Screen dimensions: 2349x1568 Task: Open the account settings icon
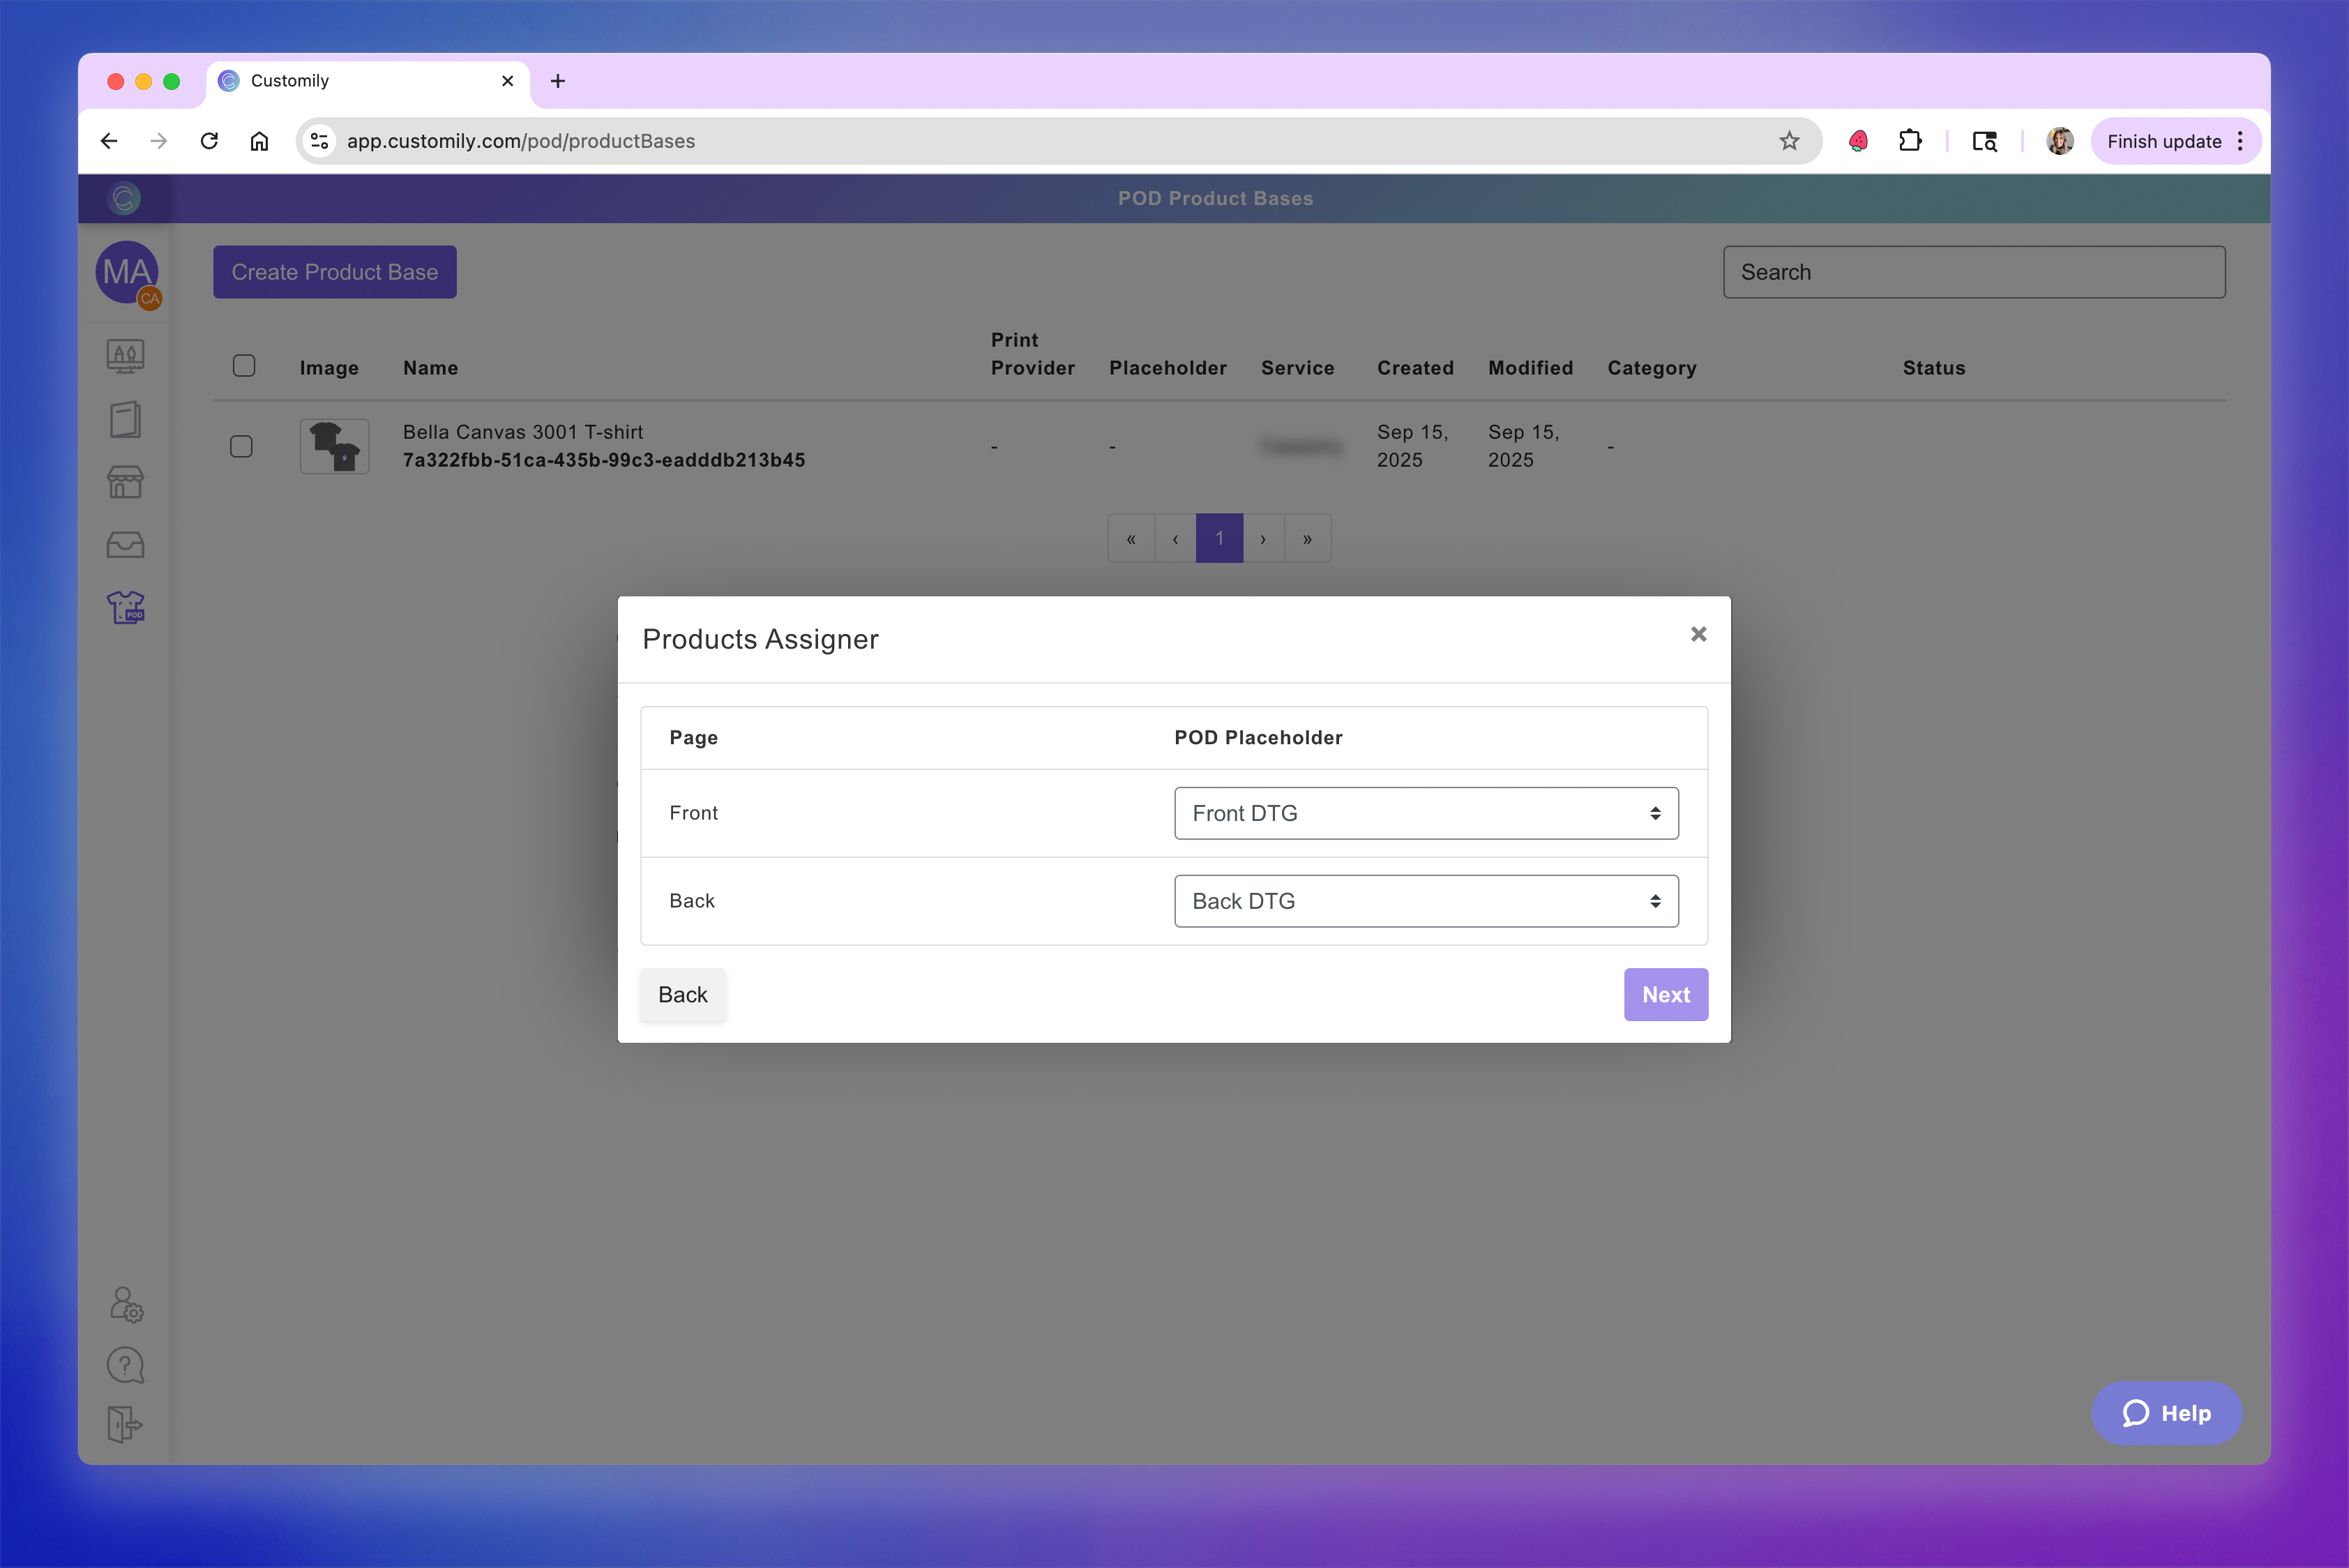pyautogui.click(x=126, y=1304)
